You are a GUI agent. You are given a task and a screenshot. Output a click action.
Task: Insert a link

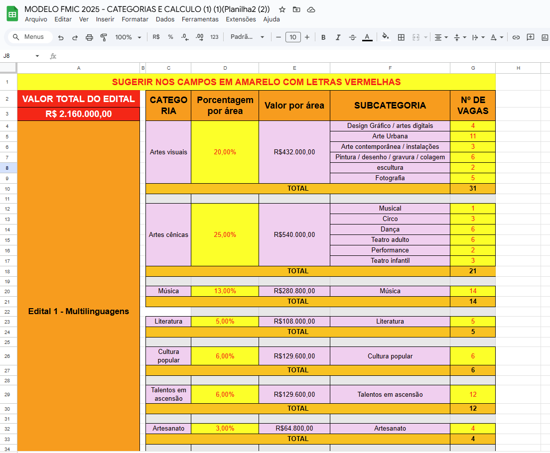pos(516,37)
